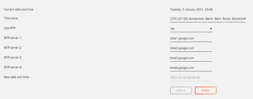Click the Current date and time value
The image size is (253, 99).
(191, 10)
